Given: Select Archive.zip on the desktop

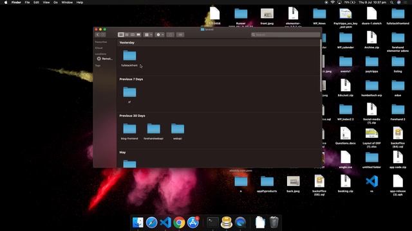Looking at the screenshot, I should click(x=371, y=40).
